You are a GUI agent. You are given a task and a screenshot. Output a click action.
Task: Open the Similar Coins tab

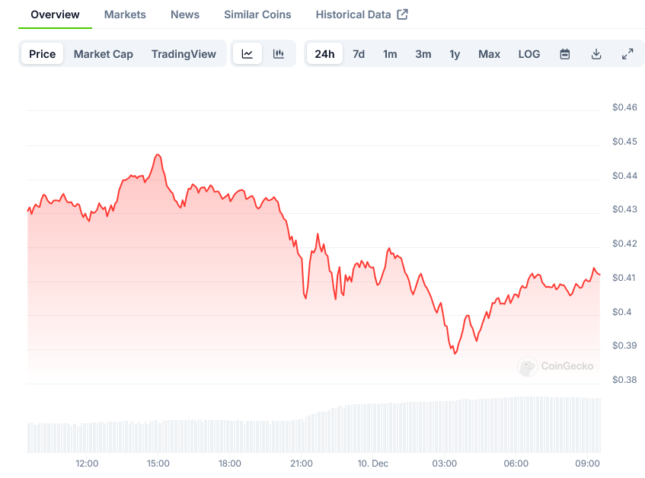pyautogui.click(x=257, y=14)
